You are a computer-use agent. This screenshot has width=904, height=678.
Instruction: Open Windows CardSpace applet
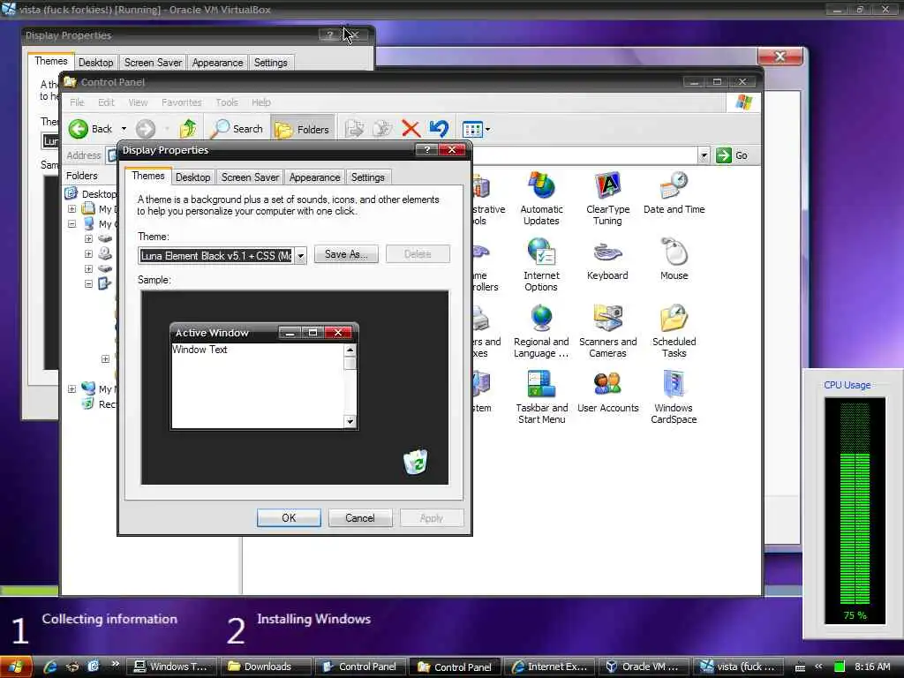point(674,397)
